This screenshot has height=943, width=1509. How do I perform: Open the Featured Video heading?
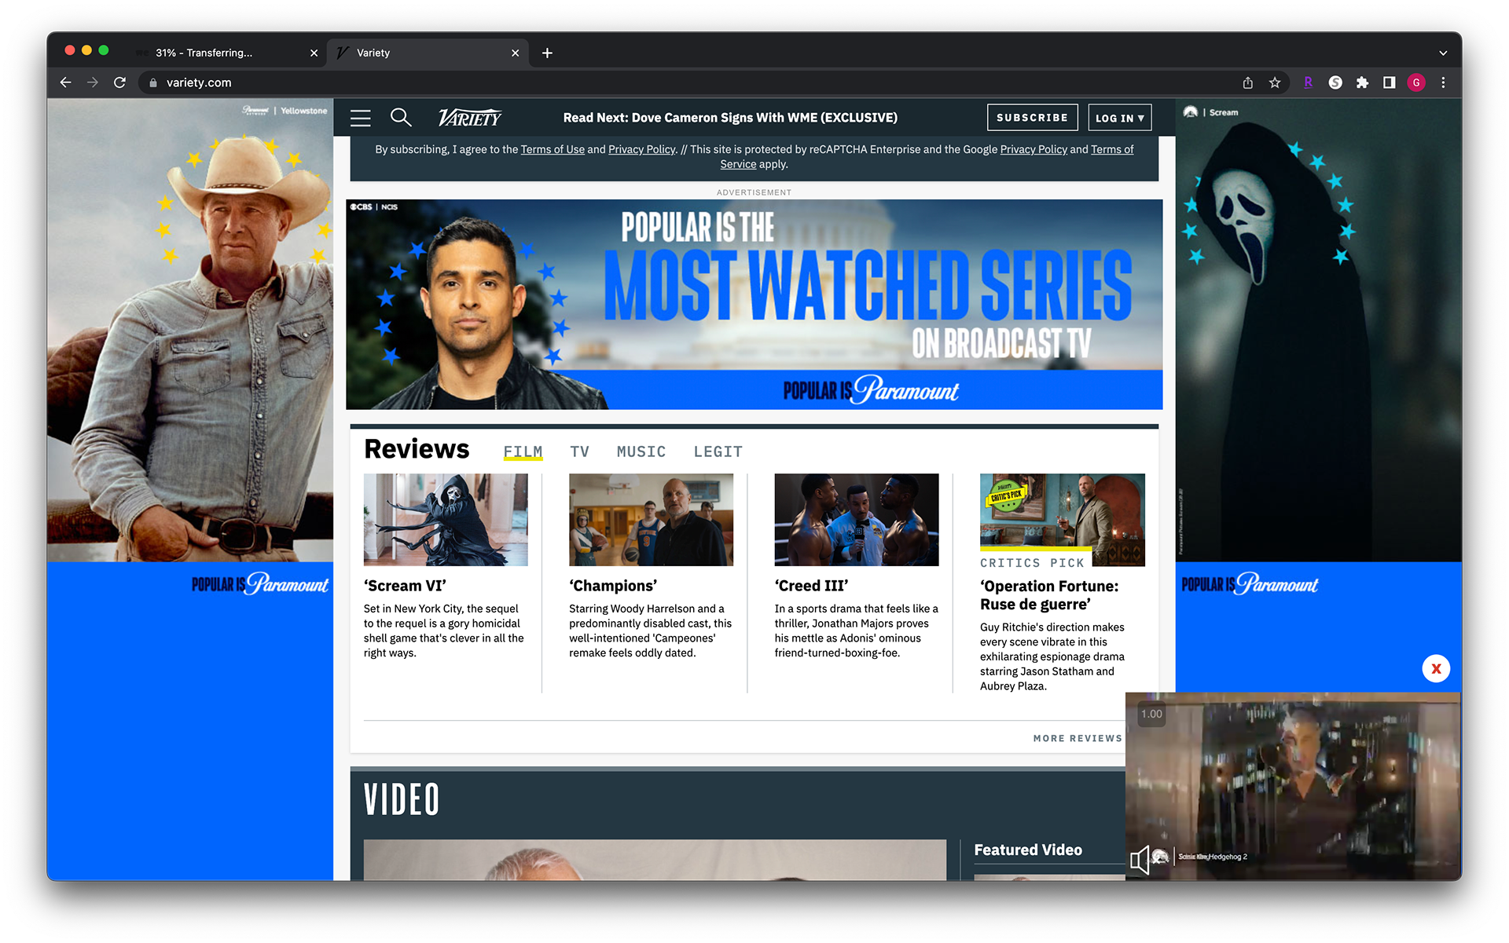coord(1028,850)
